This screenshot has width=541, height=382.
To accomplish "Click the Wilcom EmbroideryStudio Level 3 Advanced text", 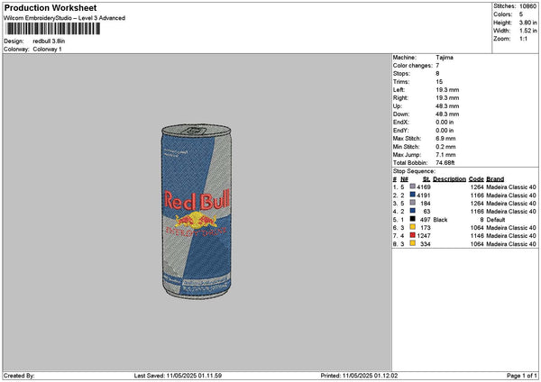I will point(65,18).
